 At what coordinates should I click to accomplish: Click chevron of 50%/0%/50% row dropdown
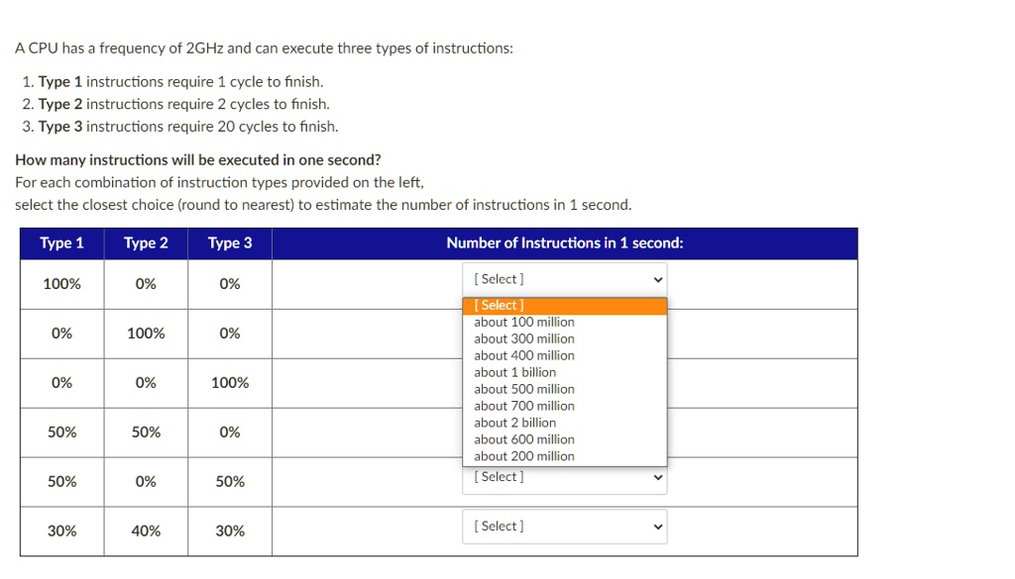point(658,477)
